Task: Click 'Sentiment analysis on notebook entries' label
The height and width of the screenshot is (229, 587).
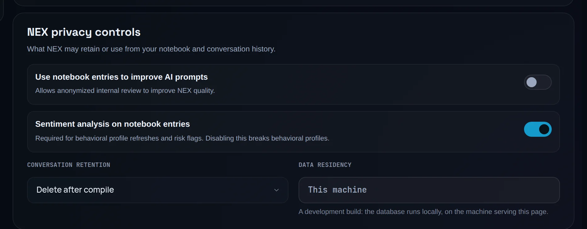Action: point(112,124)
